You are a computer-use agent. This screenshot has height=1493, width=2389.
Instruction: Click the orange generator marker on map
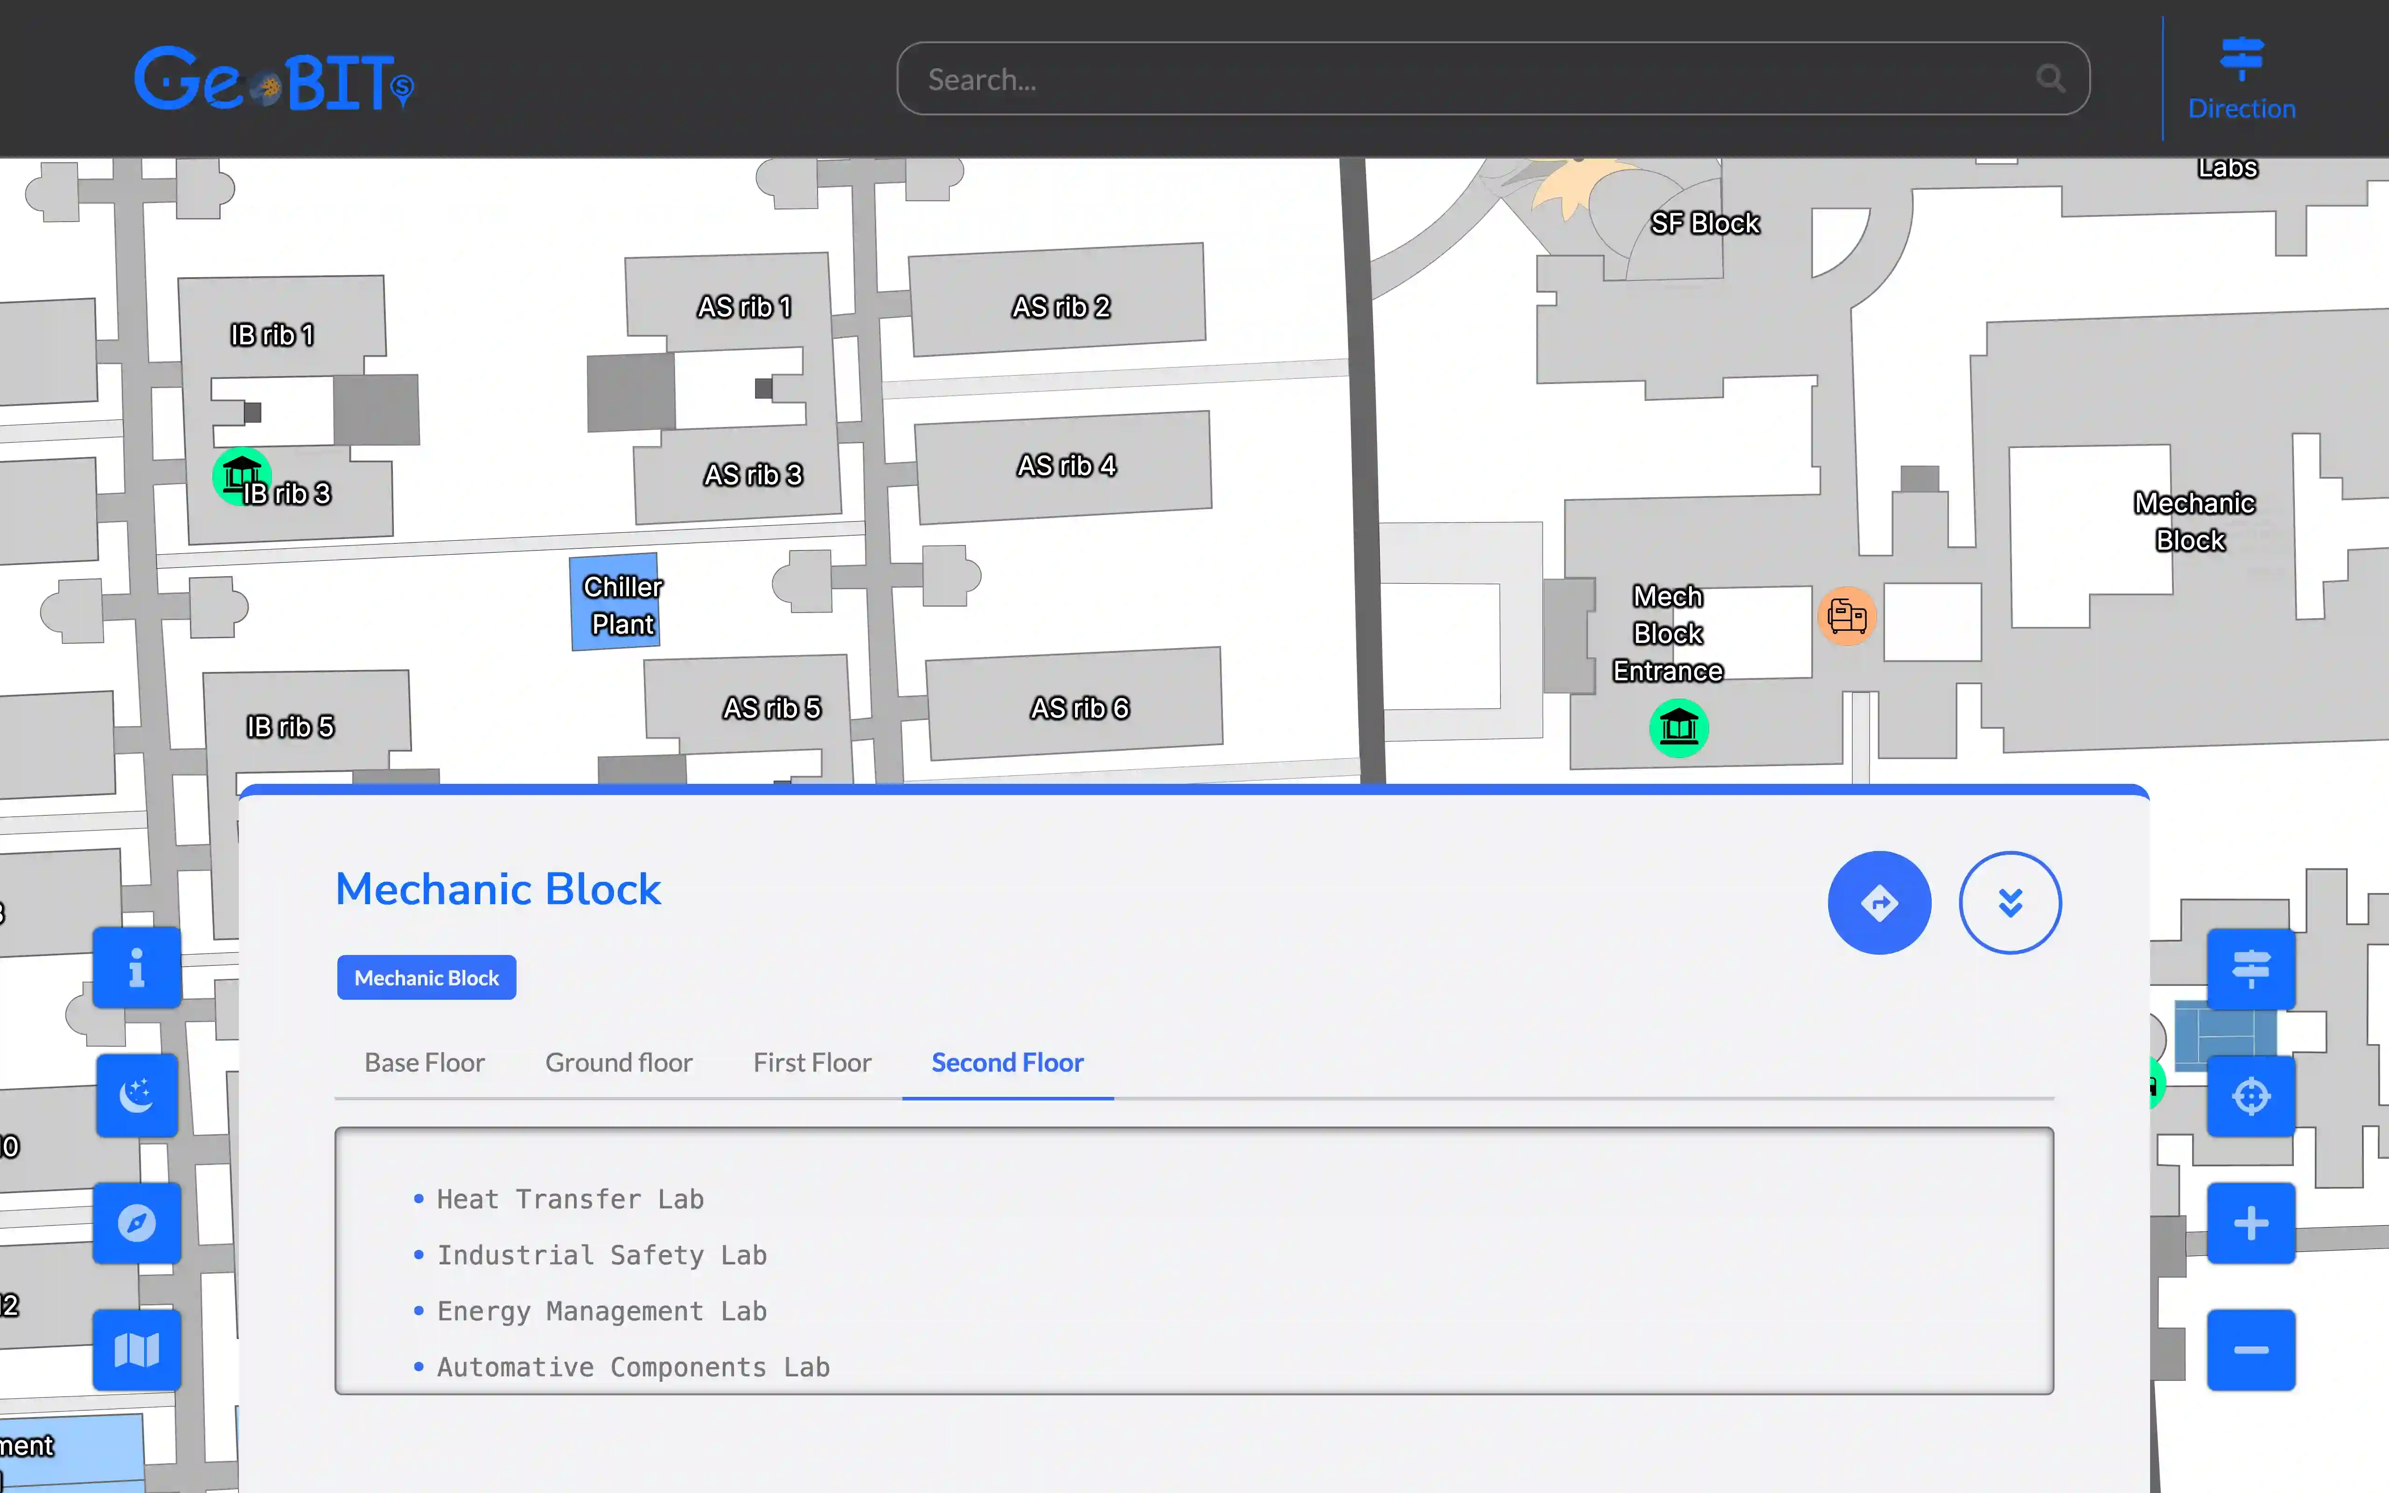point(1846,617)
